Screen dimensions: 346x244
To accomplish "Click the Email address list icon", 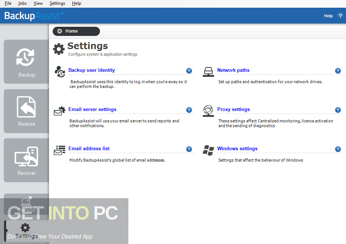I will click(60, 150).
